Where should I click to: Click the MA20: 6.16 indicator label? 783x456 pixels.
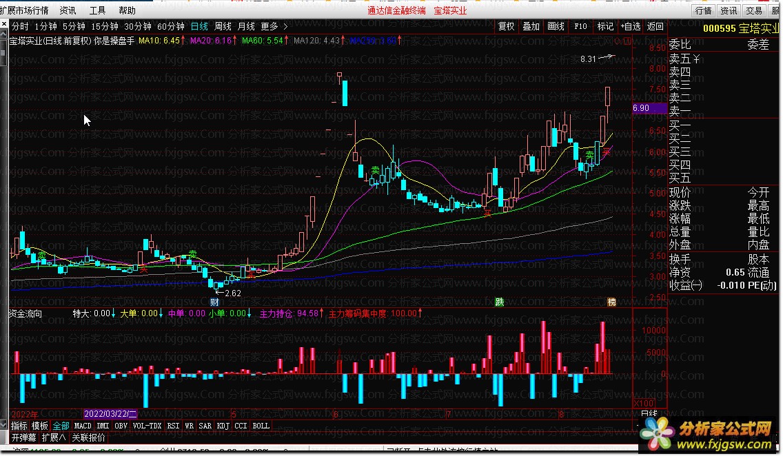(x=211, y=41)
